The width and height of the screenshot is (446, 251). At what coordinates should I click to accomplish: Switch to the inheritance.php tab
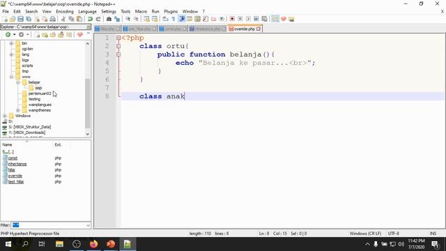208,29
